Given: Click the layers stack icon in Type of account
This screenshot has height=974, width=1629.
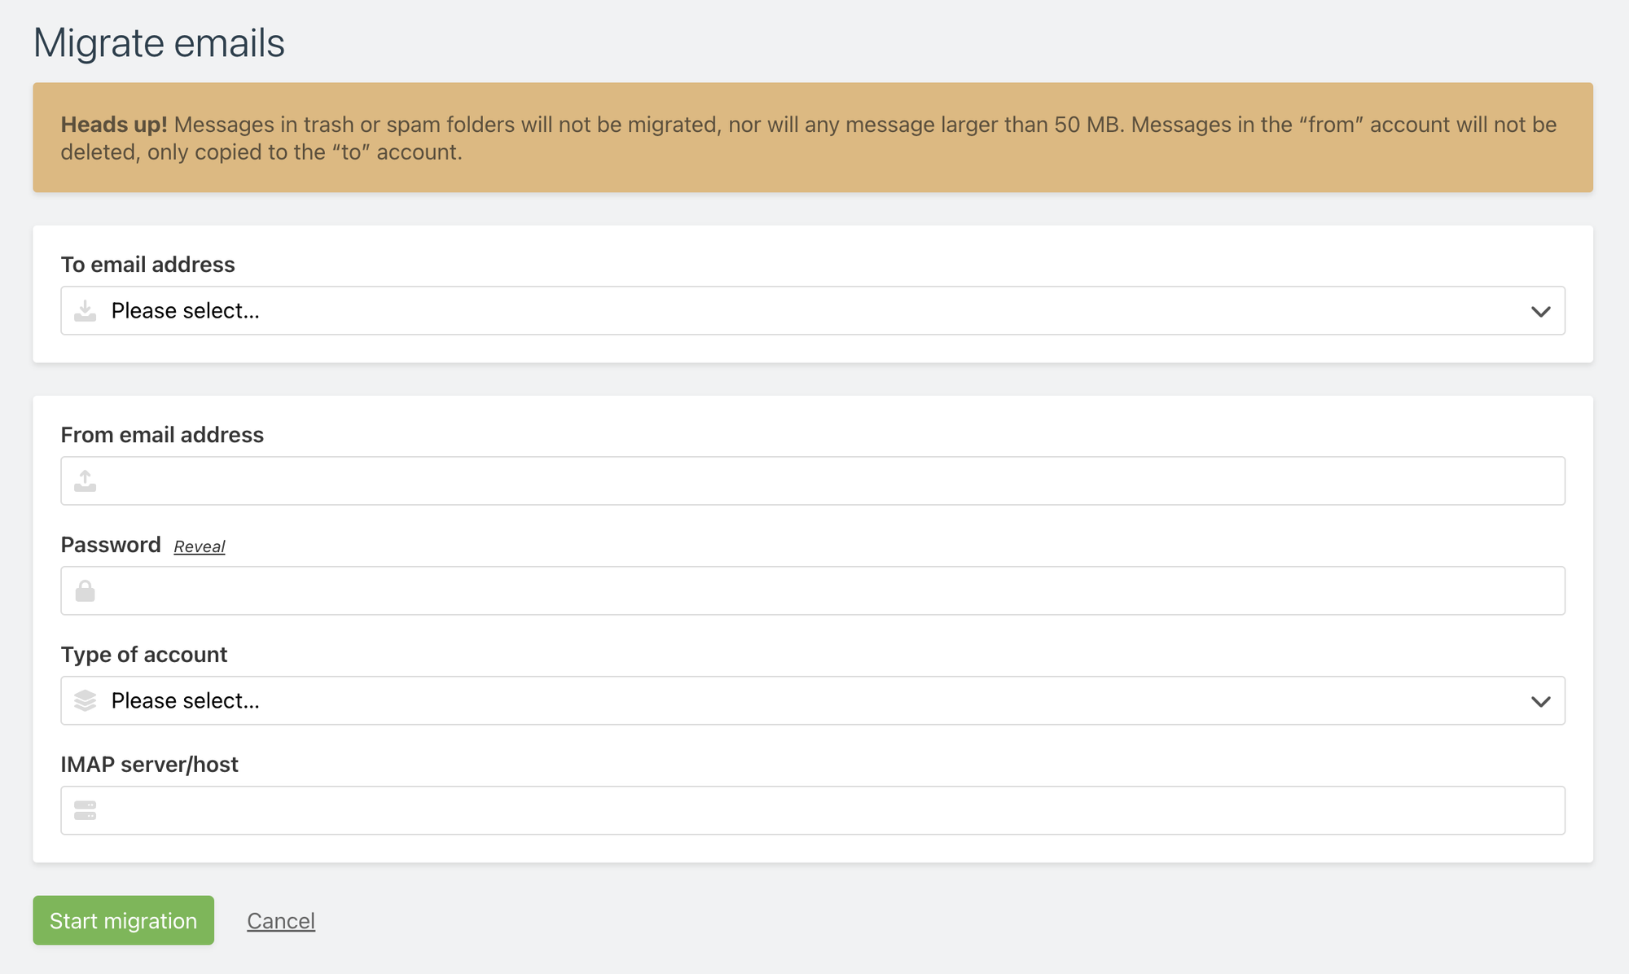Looking at the screenshot, I should [86, 700].
